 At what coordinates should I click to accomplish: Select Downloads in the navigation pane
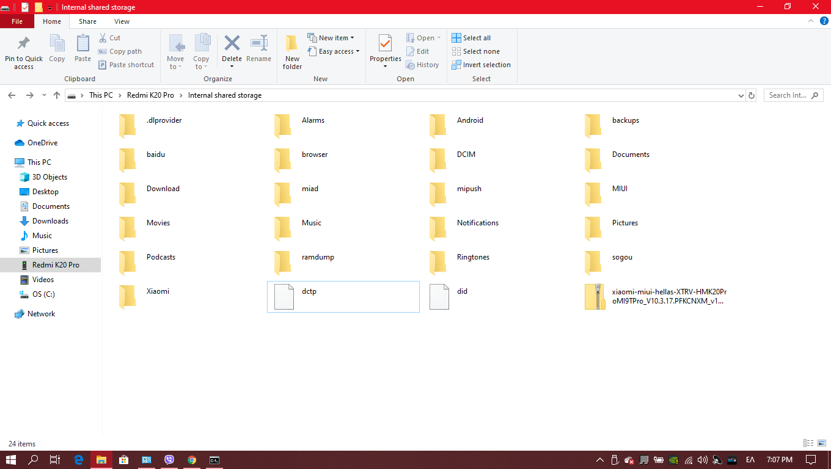point(50,221)
